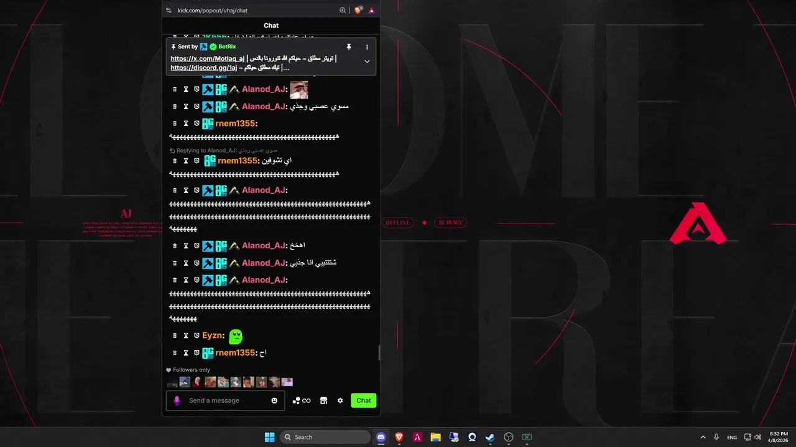Viewport: 796px width, 447px height.
Task: Click the Followers only label
Action: tap(192, 370)
